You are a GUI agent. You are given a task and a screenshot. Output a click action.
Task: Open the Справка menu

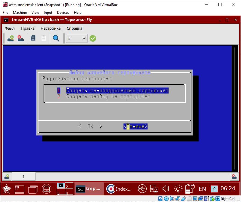[x=75, y=28]
